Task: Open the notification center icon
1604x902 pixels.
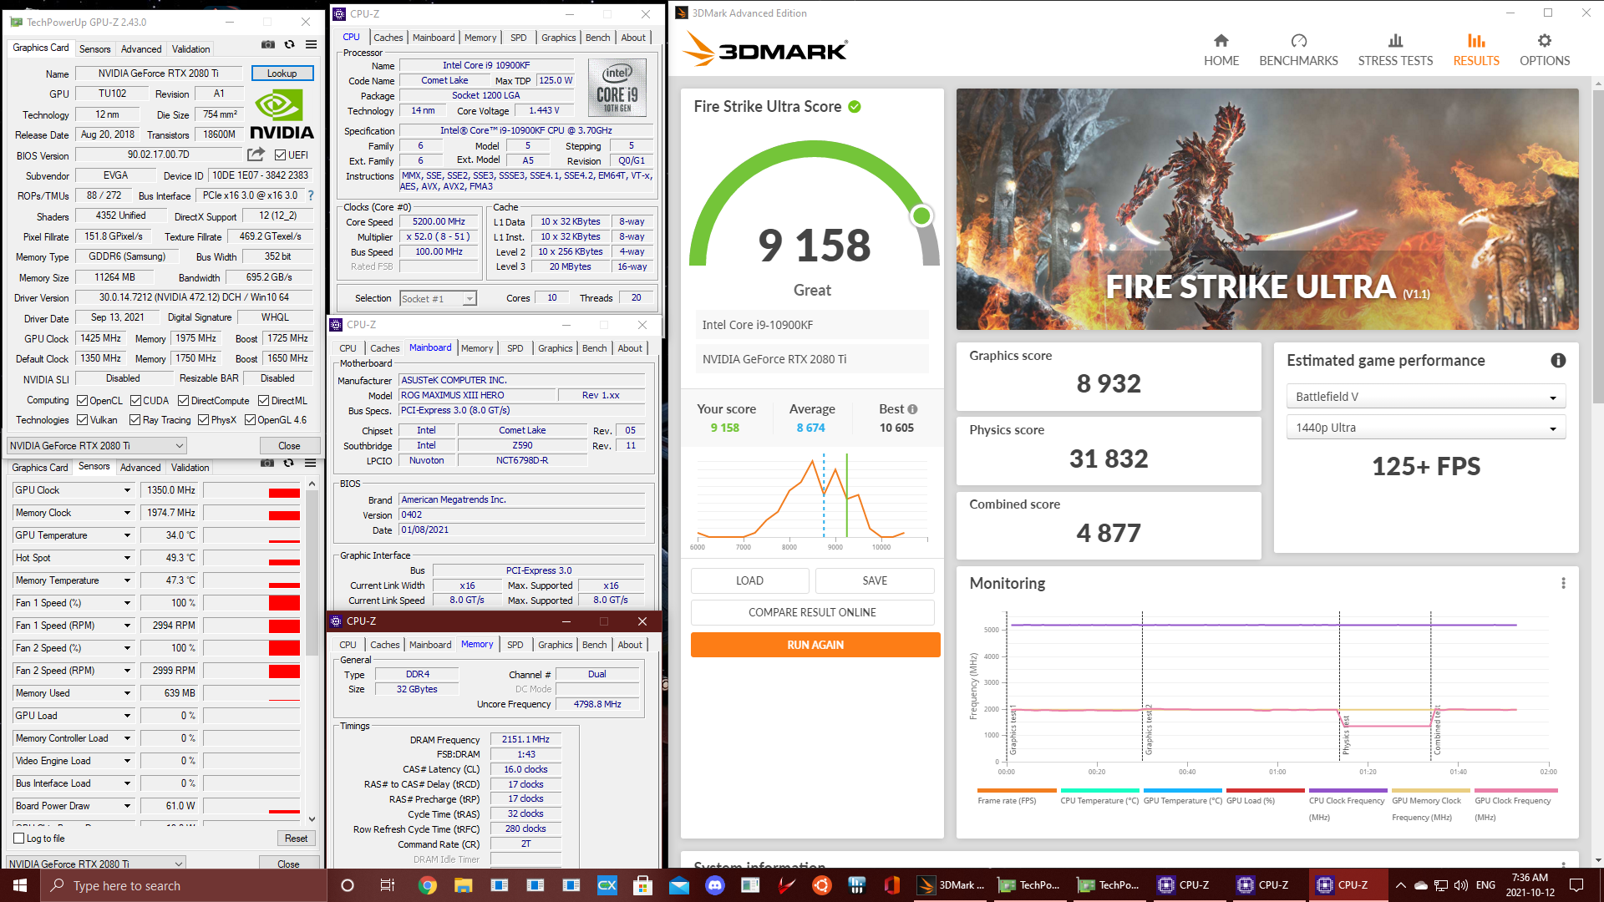Action: tap(1576, 885)
